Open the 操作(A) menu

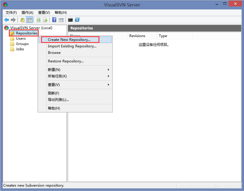pos(27,12)
